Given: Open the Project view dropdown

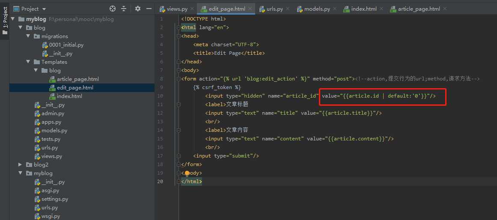Looking at the screenshot, I should 44,9.
